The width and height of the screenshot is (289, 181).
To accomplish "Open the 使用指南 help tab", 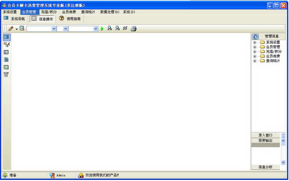I will 70,18.
